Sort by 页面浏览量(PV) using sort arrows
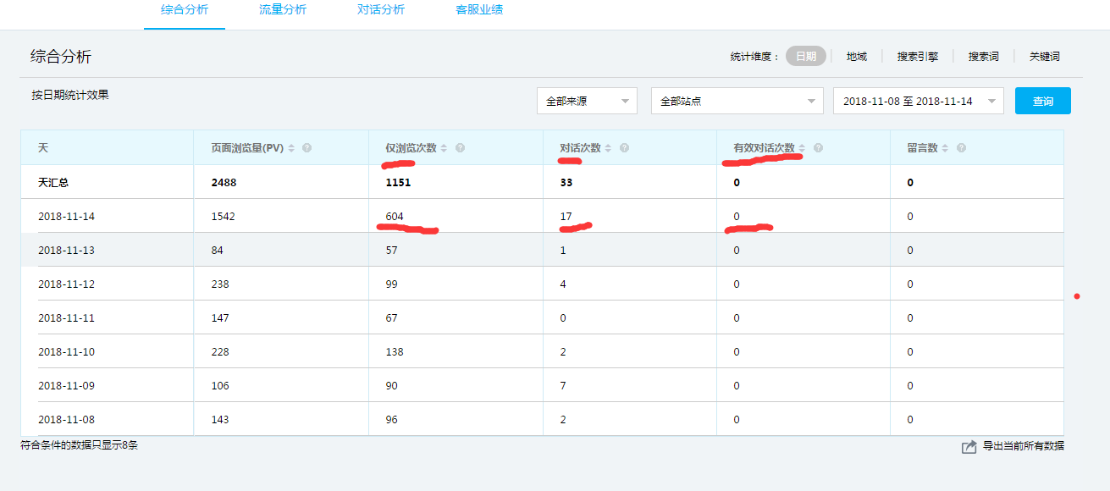Image resolution: width=1110 pixels, height=491 pixels. (292, 148)
